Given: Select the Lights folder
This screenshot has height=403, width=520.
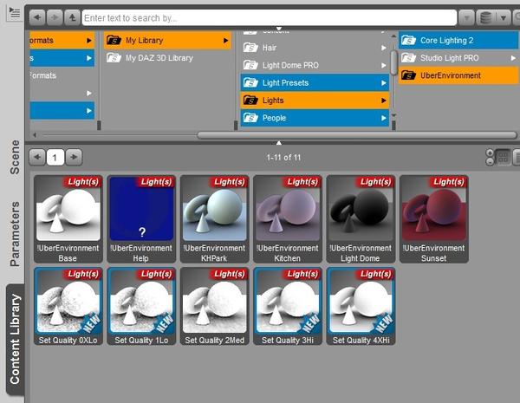Looking at the screenshot, I should tap(315, 101).
